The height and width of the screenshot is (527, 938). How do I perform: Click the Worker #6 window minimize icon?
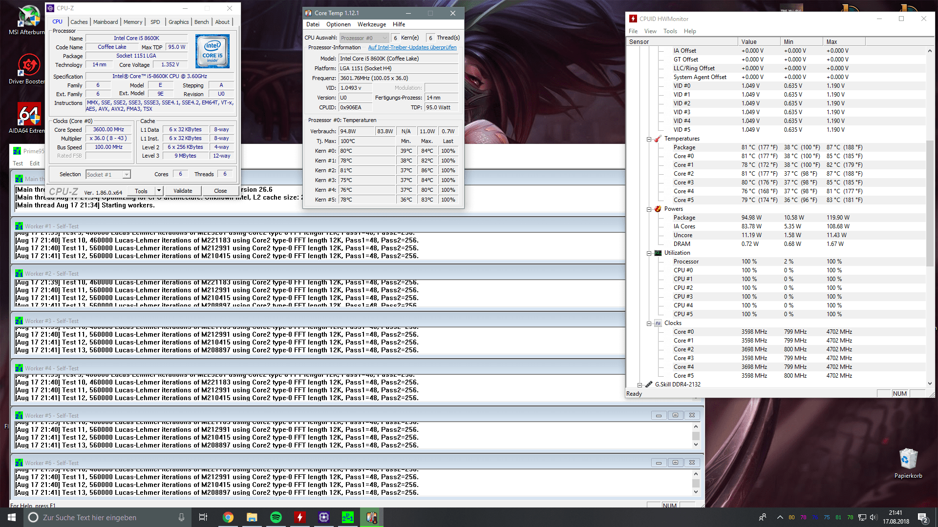(x=659, y=463)
